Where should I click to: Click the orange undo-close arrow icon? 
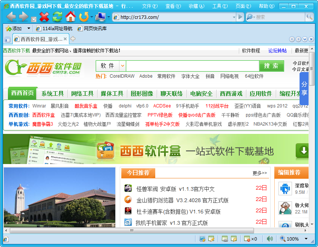coord(84,17)
